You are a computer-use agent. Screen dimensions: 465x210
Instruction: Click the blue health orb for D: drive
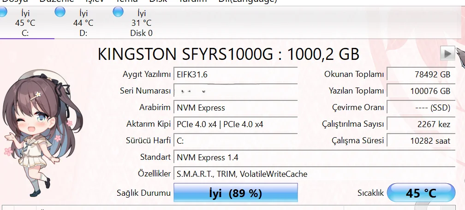pos(60,12)
